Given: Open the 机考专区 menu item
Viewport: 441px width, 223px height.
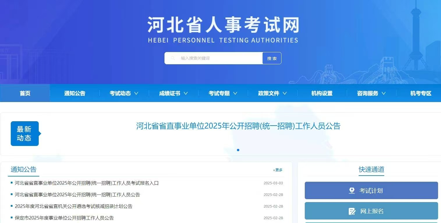Looking at the screenshot, I should [x=420, y=93].
